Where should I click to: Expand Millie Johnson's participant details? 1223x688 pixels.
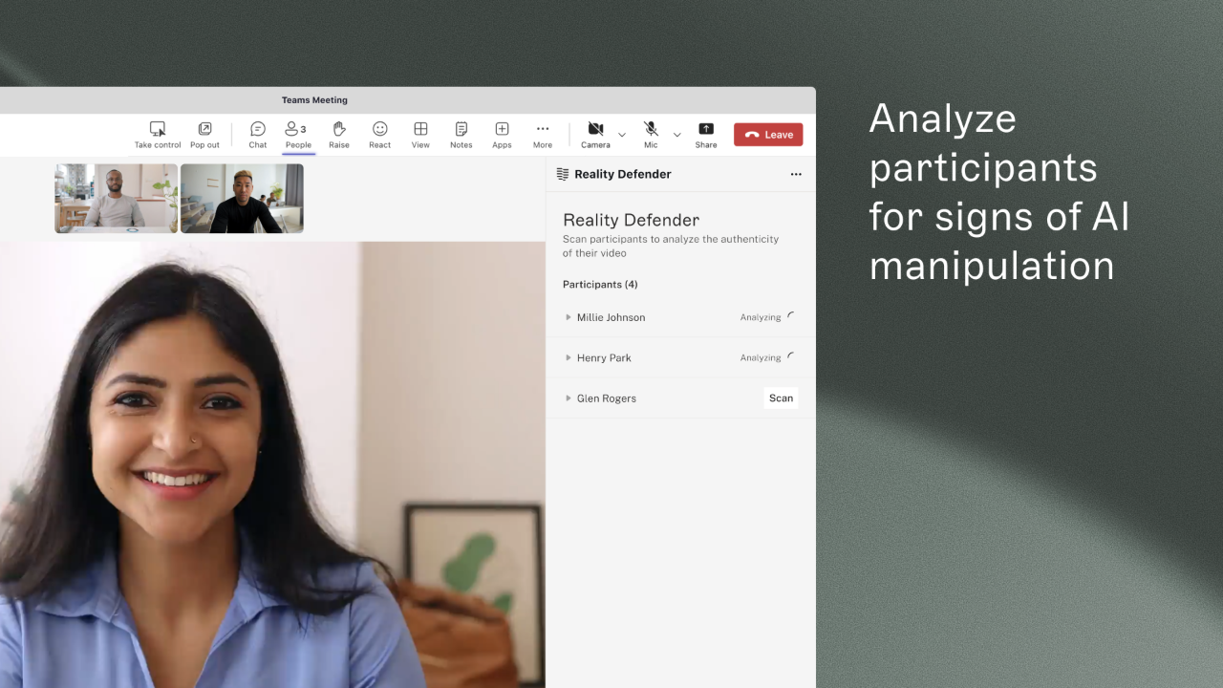click(x=569, y=317)
